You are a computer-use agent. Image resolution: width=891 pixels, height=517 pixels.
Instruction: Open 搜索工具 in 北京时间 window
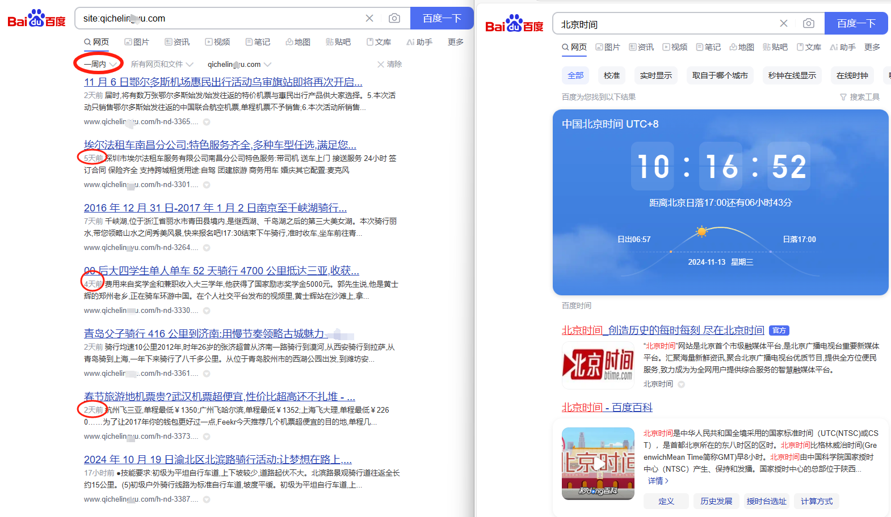(x=860, y=97)
